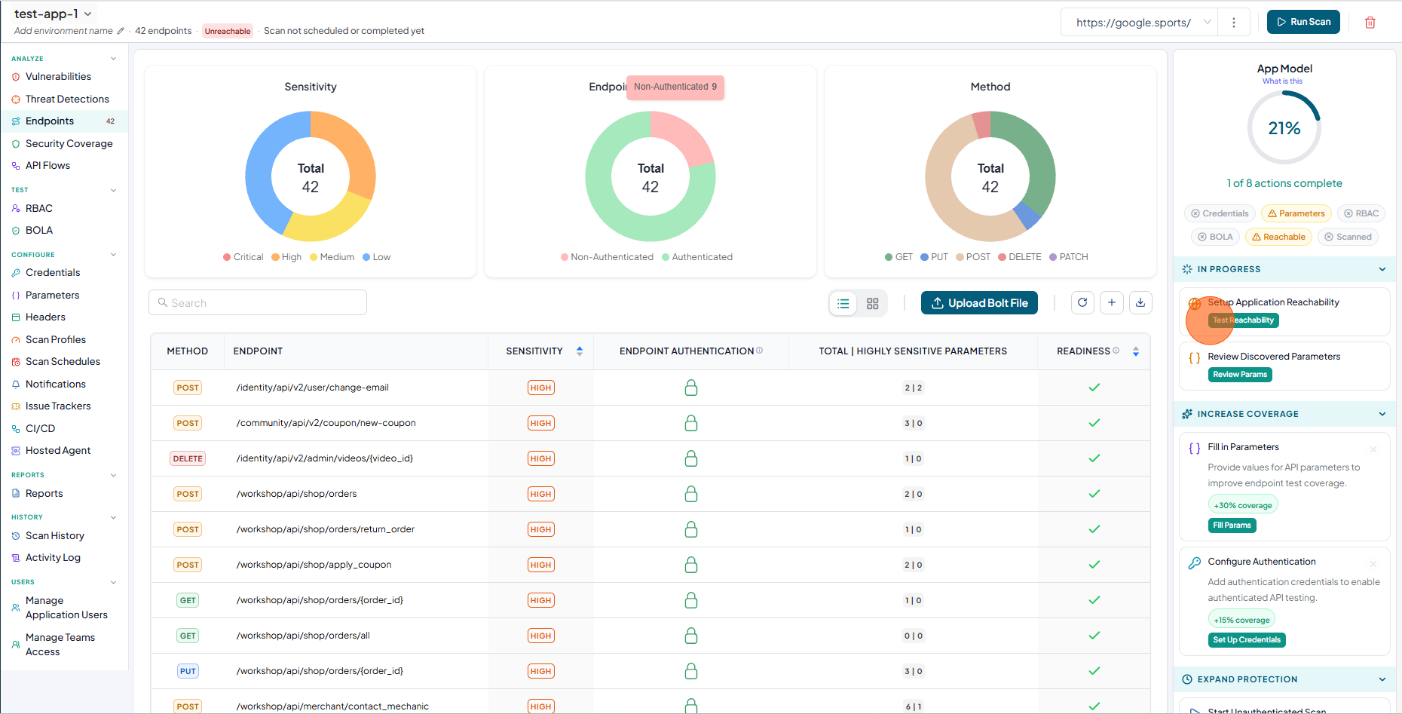The height and width of the screenshot is (714, 1402).
Task: Click the Fill in Parameters braces icon
Action: pos(1194,449)
